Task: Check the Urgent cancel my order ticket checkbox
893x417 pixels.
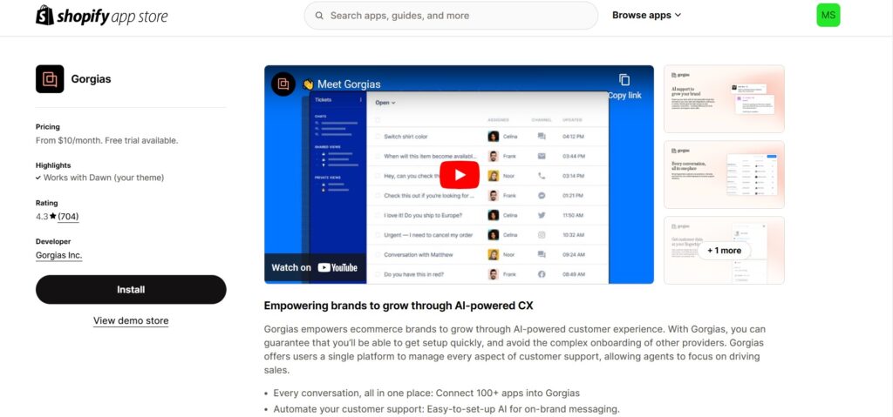Action: (x=378, y=235)
